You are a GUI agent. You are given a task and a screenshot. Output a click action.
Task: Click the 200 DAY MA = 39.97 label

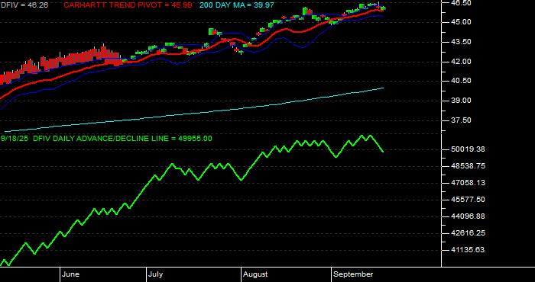236,5
